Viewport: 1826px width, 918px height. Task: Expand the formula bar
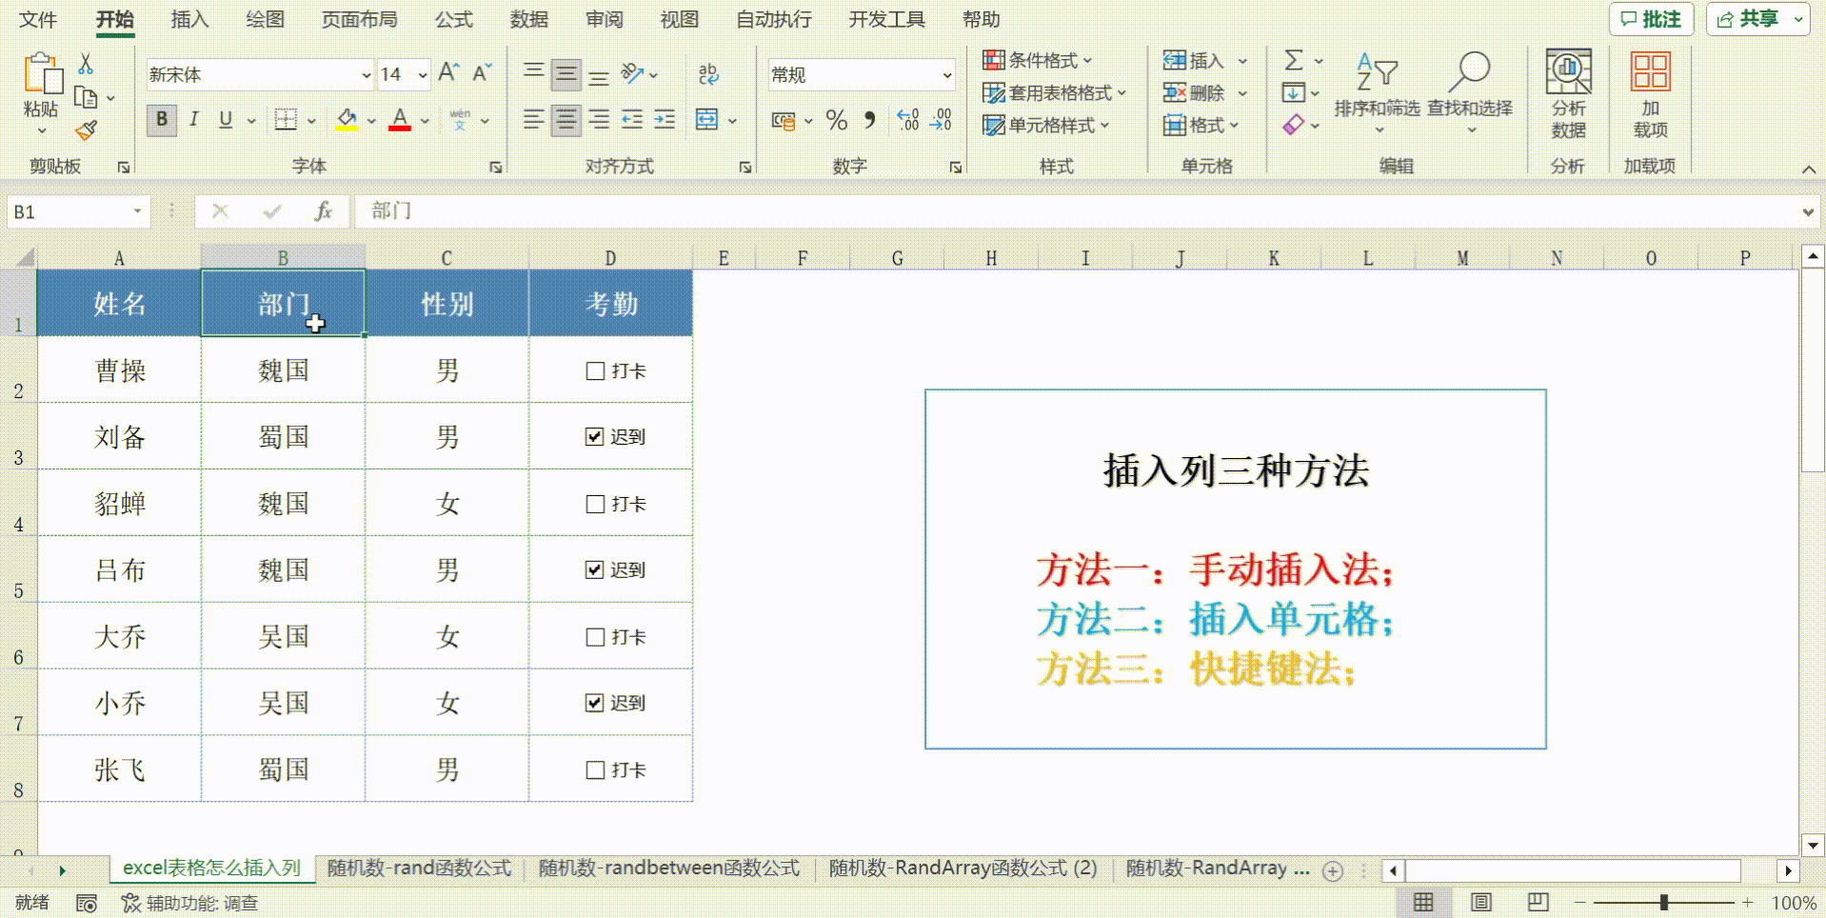[1808, 211]
